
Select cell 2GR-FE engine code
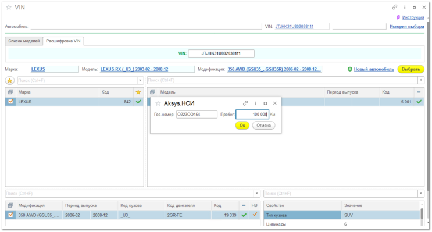click(188, 215)
